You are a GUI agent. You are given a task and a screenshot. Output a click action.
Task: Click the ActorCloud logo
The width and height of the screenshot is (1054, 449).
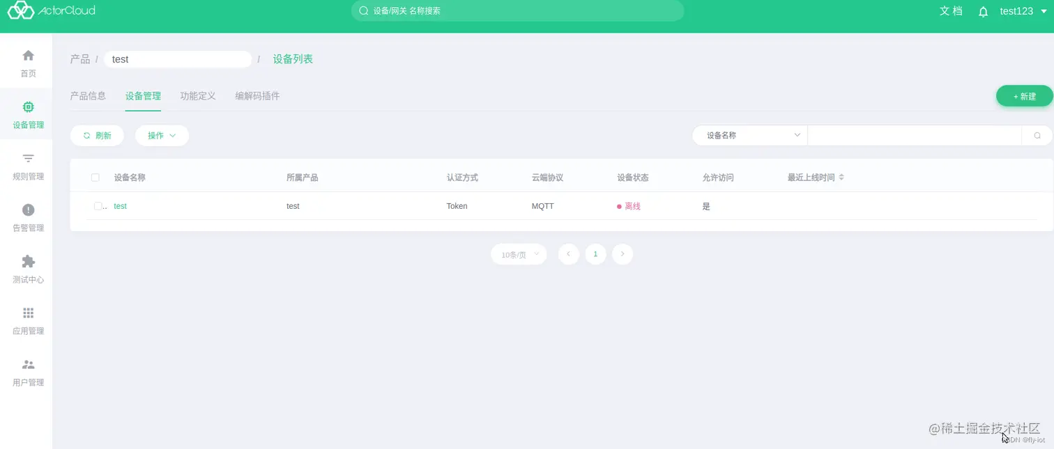click(51, 10)
